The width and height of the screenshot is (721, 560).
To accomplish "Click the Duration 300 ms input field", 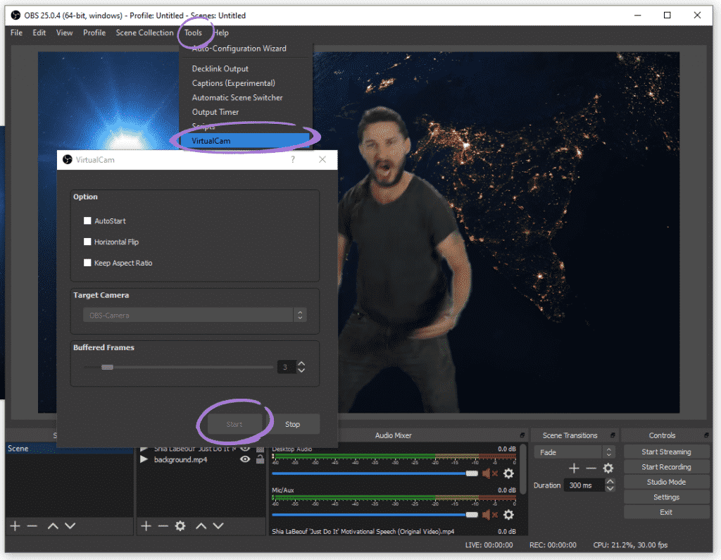I will click(x=584, y=485).
